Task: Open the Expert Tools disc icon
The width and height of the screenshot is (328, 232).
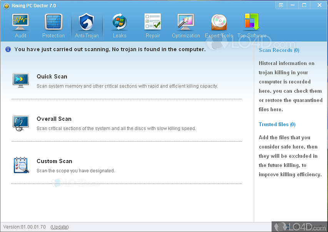Action: tap(219, 22)
